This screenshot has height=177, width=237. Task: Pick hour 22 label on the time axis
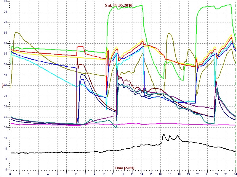(217, 174)
